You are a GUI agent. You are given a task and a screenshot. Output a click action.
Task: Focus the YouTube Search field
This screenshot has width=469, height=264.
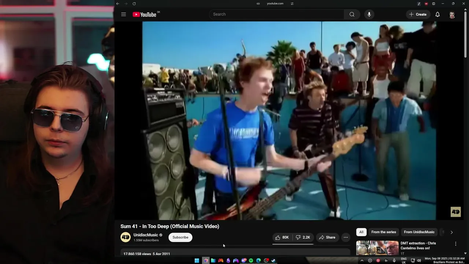click(x=277, y=14)
